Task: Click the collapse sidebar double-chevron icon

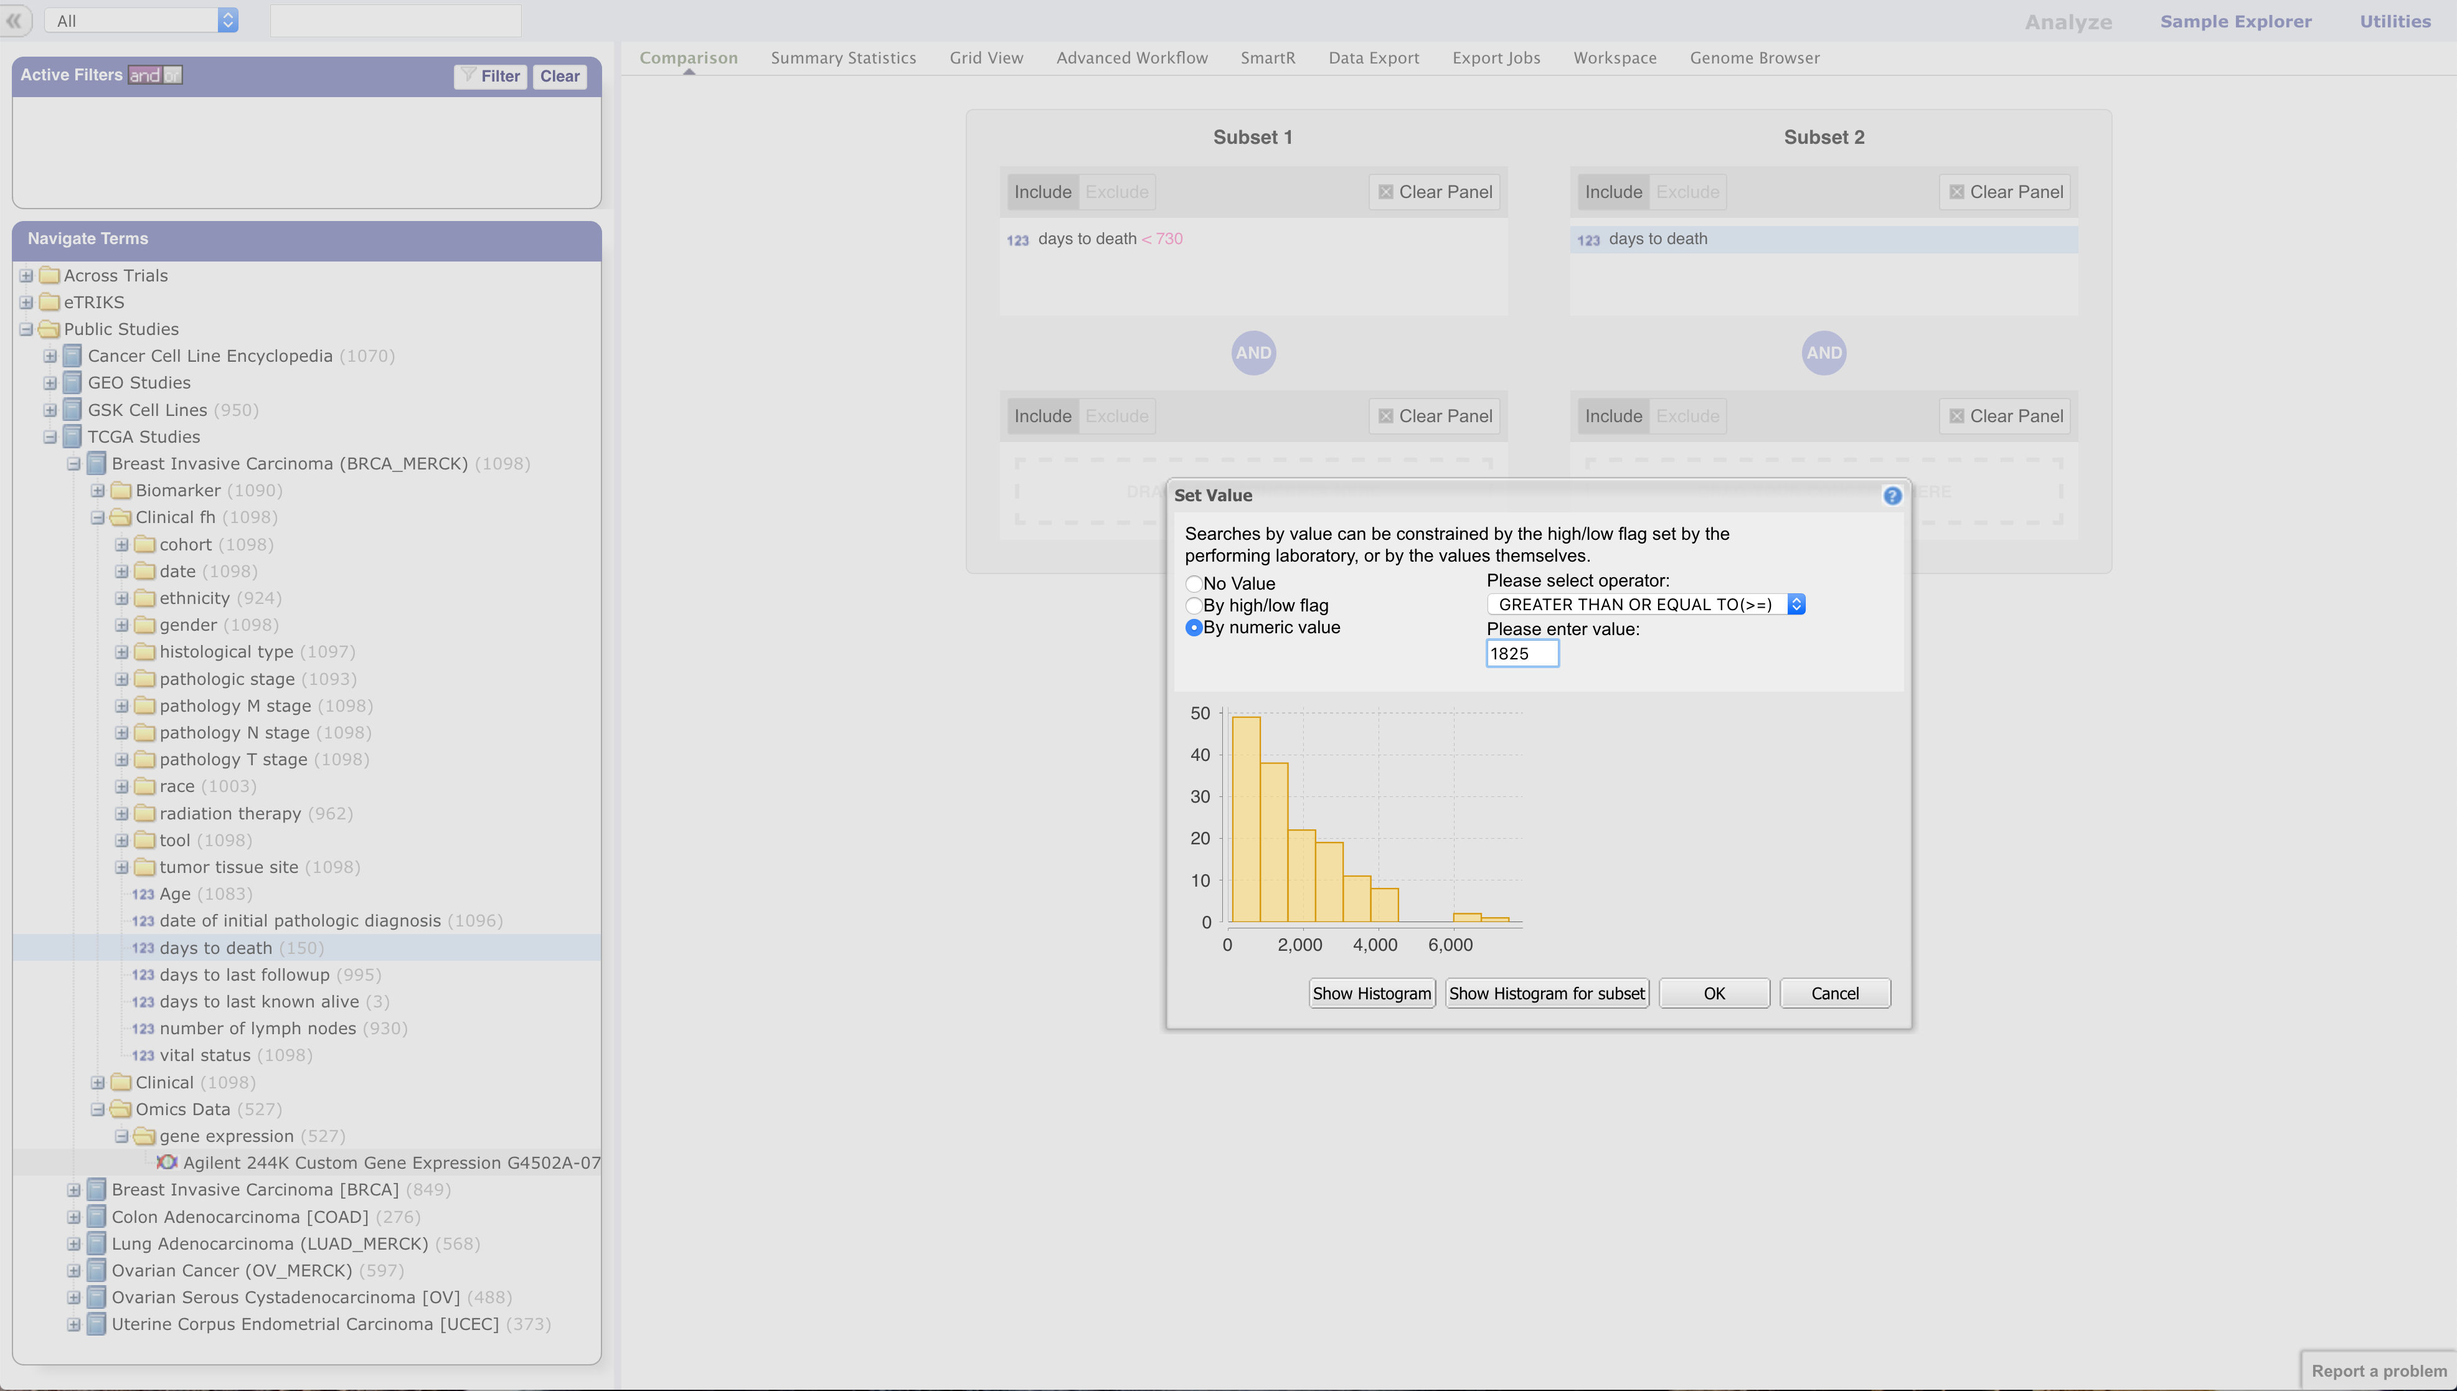Action: coord(14,20)
